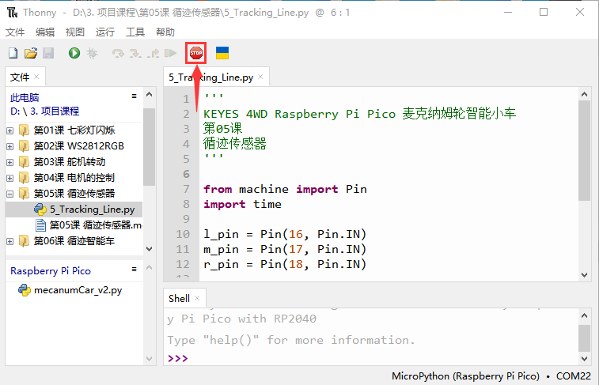Viewport: 599px width, 385px height.
Task: Click the Ukraine flag icon
Action: pos(222,53)
